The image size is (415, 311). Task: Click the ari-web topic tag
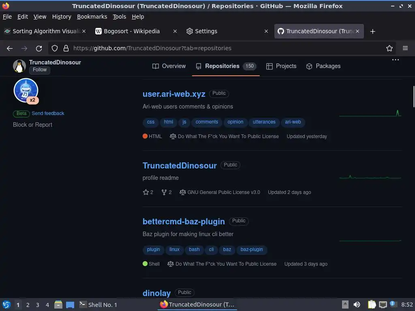(x=293, y=122)
